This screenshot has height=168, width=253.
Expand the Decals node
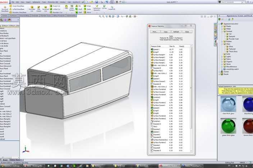pos(220,74)
